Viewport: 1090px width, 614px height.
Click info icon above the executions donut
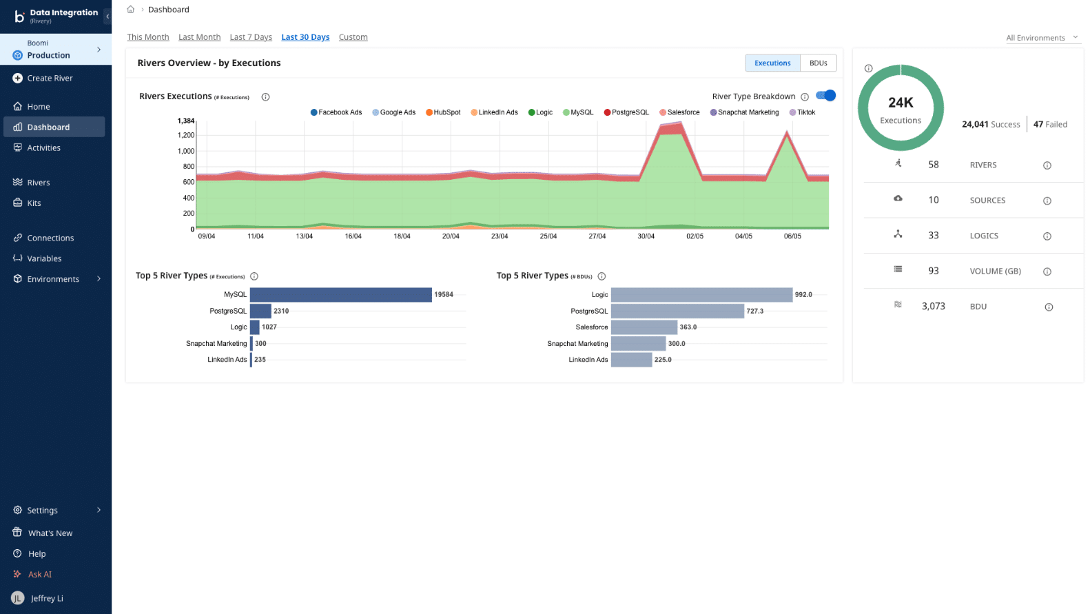(869, 68)
